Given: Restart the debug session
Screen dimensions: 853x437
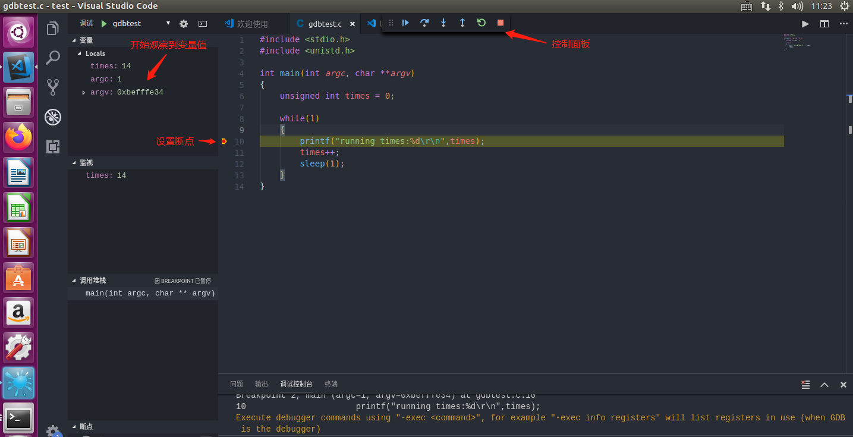Looking at the screenshot, I should 481,23.
